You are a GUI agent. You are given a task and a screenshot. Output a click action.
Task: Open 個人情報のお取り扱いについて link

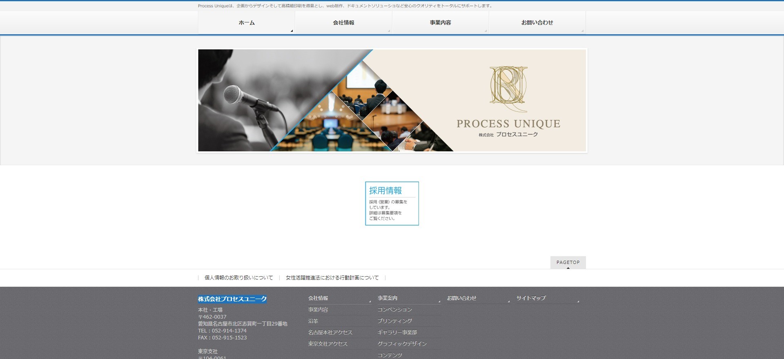(238, 278)
